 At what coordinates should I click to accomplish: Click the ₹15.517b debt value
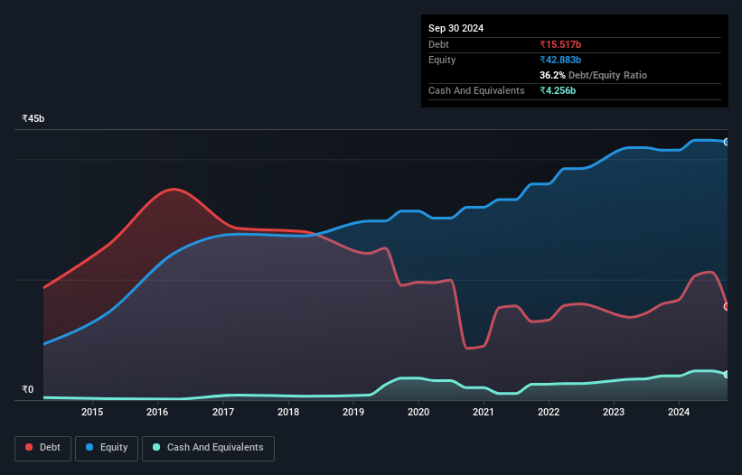click(x=560, y=44)
